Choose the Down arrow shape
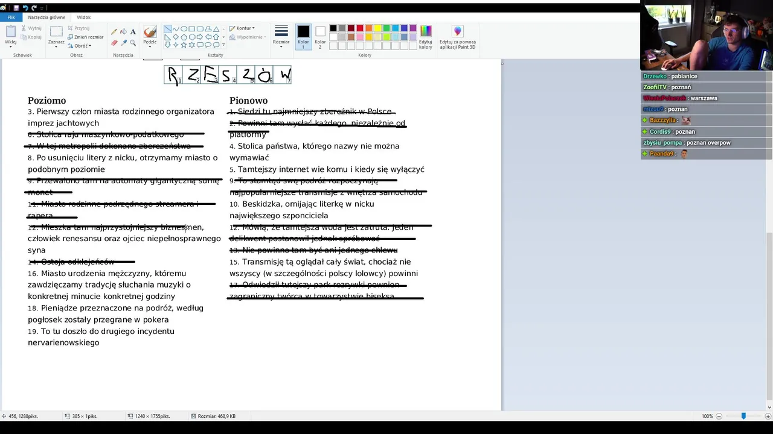This screenshot has height=434, width=773. coord(167,45)
